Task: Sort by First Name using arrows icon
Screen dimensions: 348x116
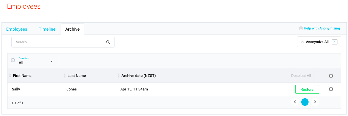Action: 10,76
